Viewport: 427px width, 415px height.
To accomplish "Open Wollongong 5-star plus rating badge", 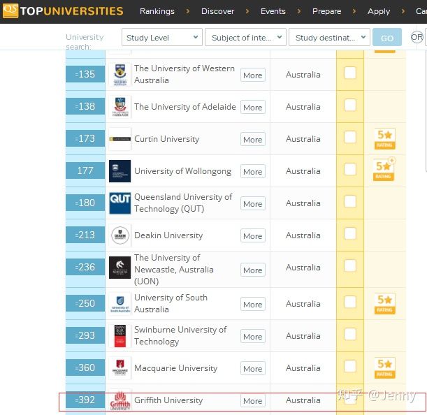I will (384, 169).
